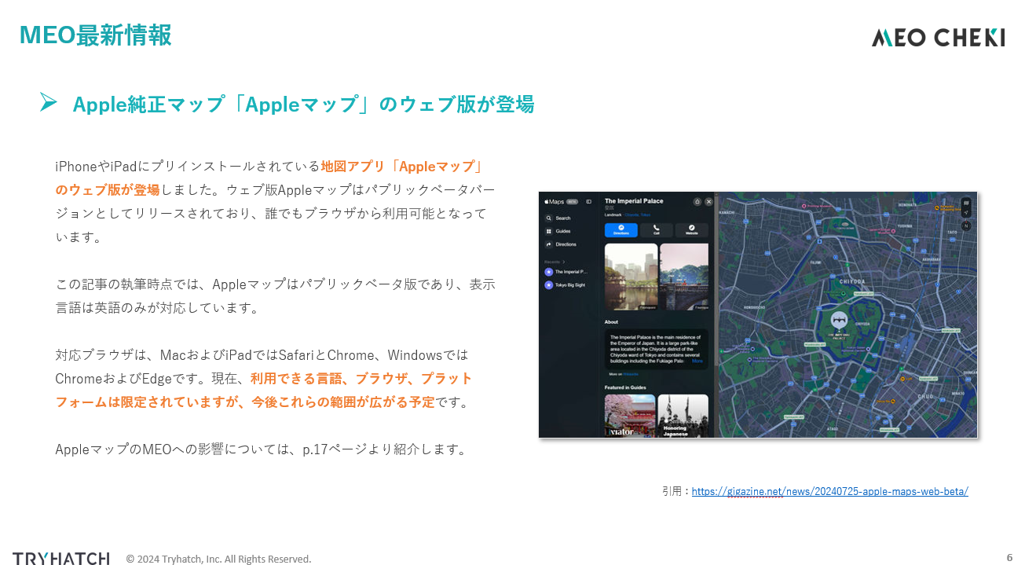Image resolution: width=1014 pixels, height=565 pixels.
Task: Click the "MEO最新情報" slide title
Action: coord(95,35)
